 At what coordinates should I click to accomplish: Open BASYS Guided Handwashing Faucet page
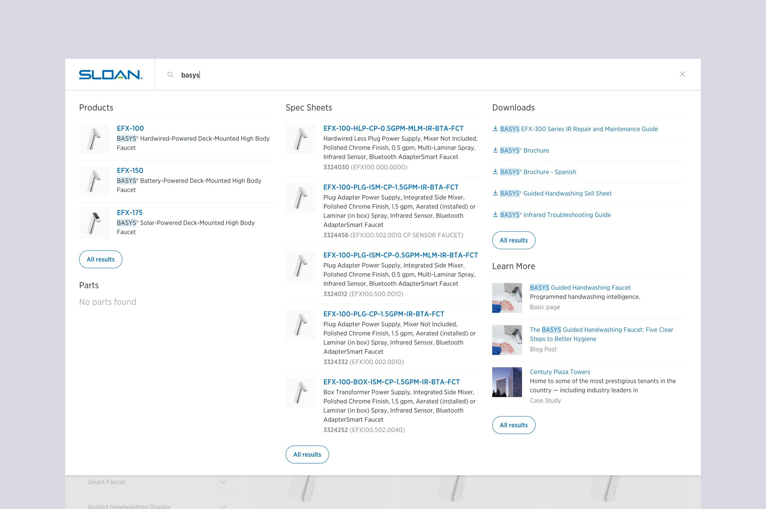coord(580,287)
